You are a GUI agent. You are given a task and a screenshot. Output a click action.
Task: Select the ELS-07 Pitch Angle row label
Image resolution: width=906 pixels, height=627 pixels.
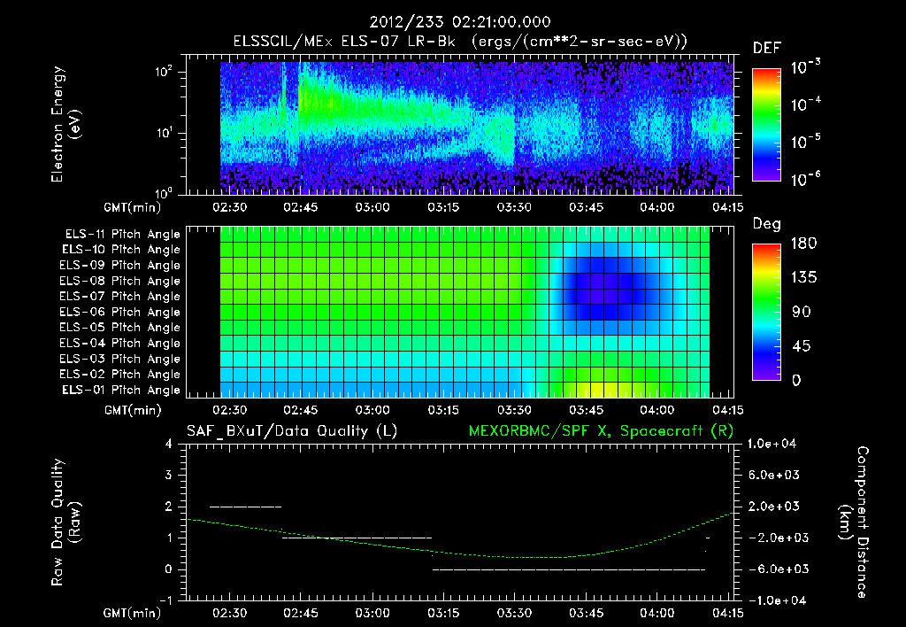coord(120,296)
